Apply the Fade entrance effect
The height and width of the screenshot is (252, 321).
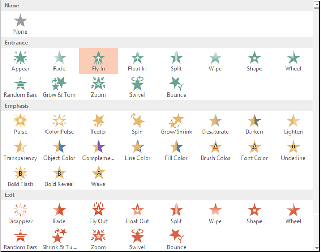coord(59,61)
